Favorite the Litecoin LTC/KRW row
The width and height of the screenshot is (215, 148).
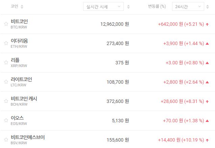(x=6, y=82)
